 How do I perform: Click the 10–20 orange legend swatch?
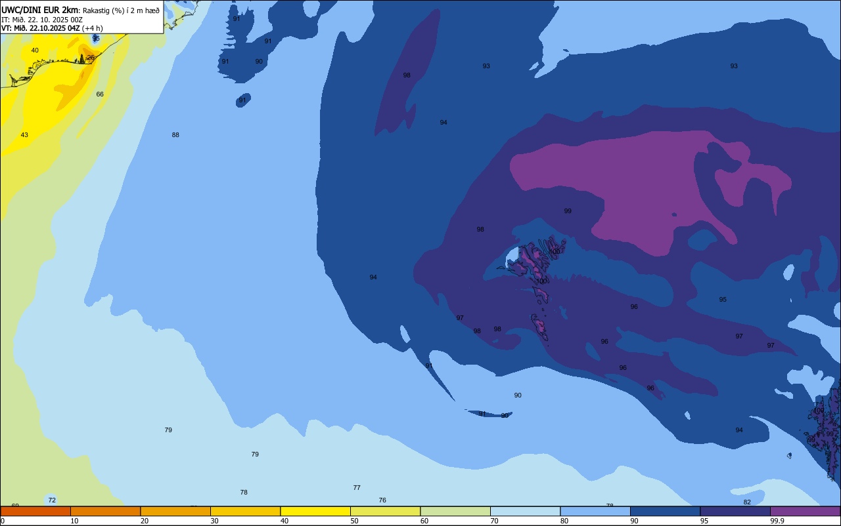[x=105, y=511]
